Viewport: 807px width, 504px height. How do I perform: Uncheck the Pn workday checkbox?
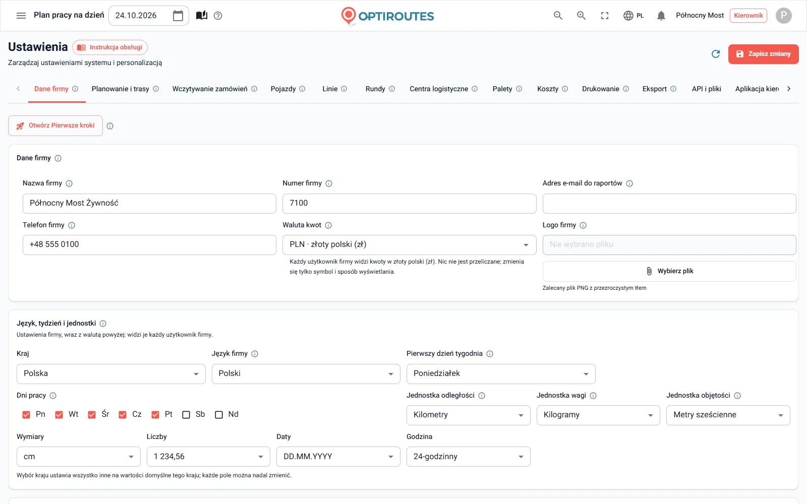tap(26, 415)
